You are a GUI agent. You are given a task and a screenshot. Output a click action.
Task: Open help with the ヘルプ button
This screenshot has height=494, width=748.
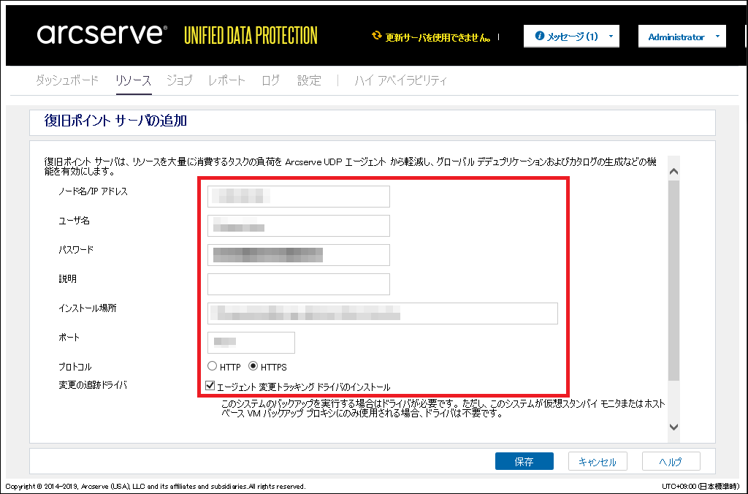(x=671, y=461)
